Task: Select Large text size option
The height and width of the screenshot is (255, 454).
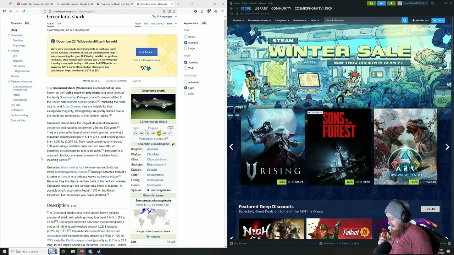Action: click(x=186, y=48)
